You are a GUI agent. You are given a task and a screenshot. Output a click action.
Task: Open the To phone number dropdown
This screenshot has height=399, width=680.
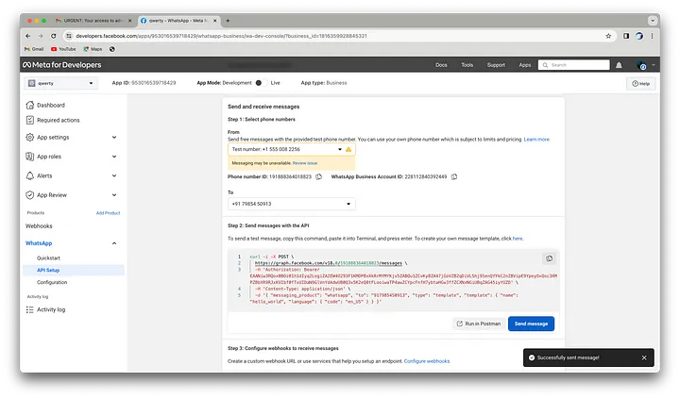click(292, 204)
